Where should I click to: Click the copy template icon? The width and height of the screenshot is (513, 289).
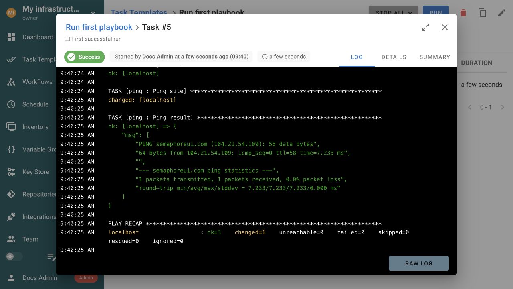(x=483, y=13)
